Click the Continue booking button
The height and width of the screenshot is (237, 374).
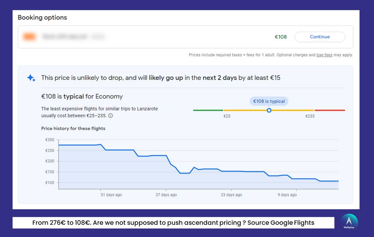[320, 37]
